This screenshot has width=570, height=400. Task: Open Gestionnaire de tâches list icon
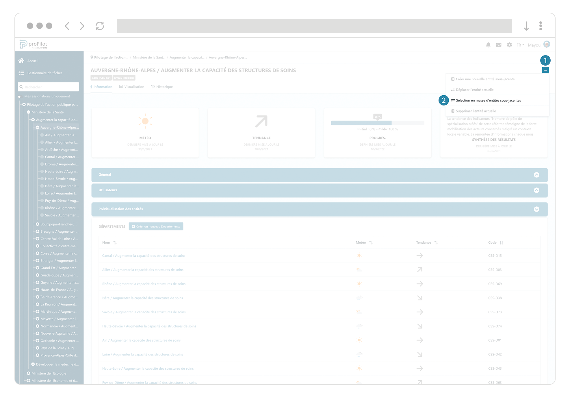tap(21, 73)
